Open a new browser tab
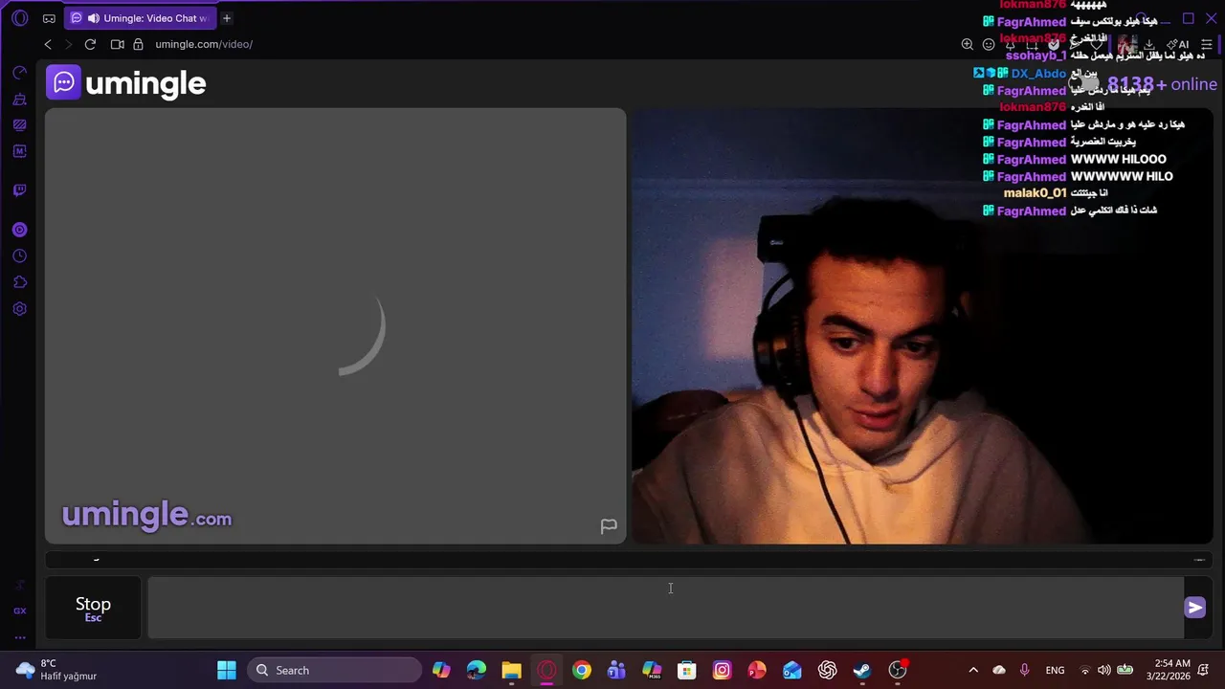The image size is (1225, 689). tap(227, 18)
